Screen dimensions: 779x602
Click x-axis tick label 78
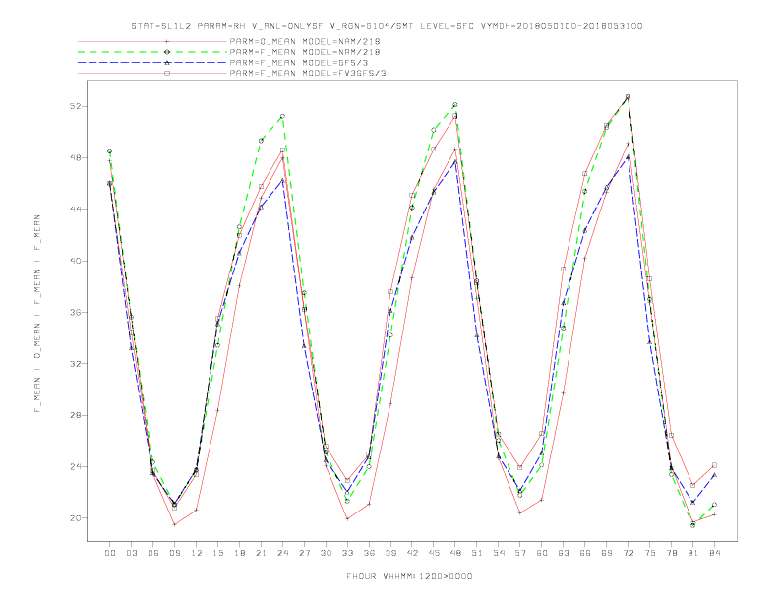671,553
